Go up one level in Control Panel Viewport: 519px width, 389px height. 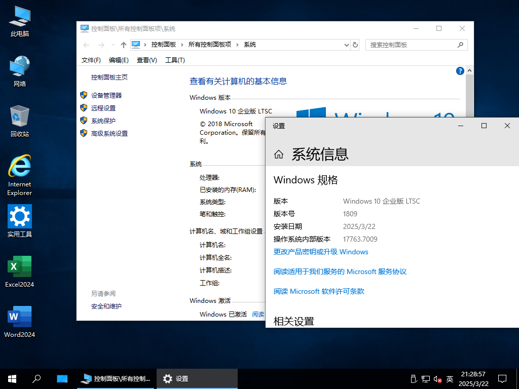pyautogui.click(x=124, y=45)
